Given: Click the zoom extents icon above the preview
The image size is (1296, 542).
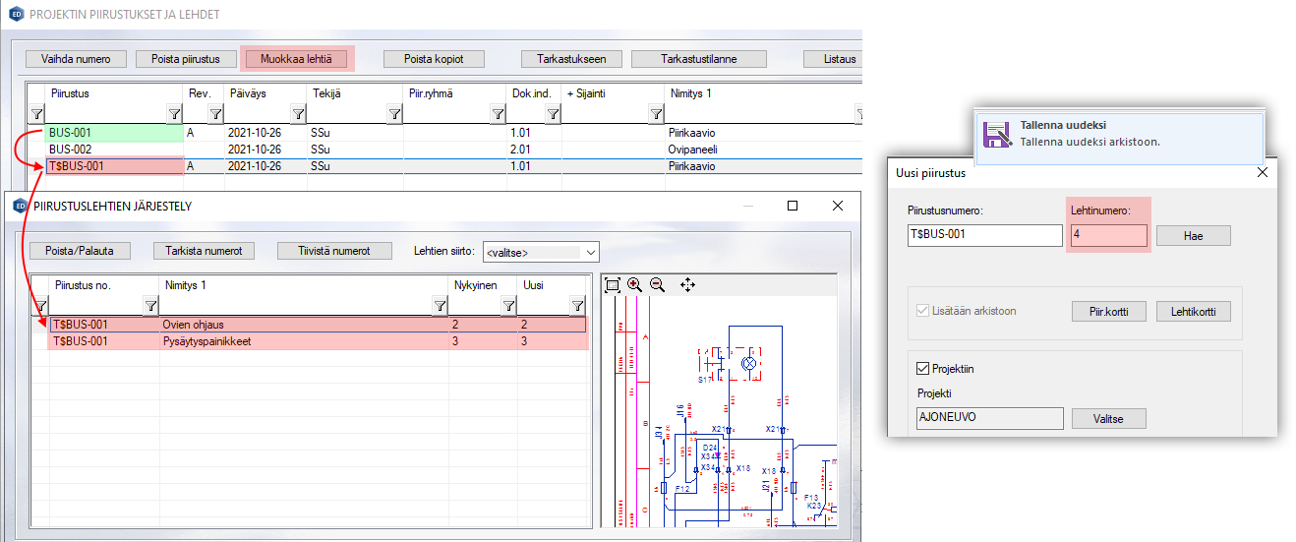Looking at the screenshot, I should pos(613,284).
